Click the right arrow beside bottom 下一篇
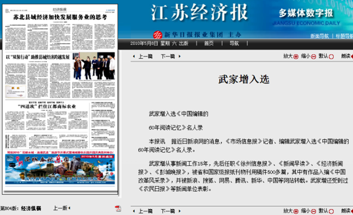The height and width of the screenshot is (215, 353). coord(179,211)
